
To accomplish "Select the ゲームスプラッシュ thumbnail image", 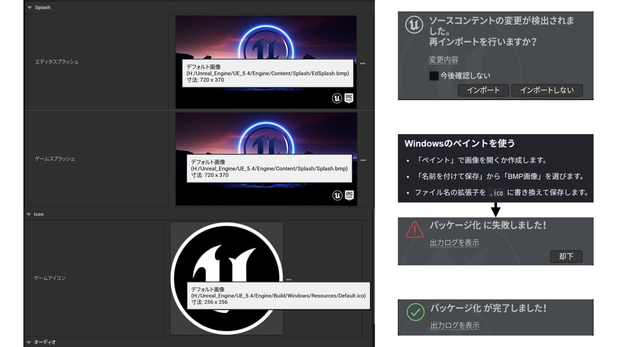I will coord(266,159).
